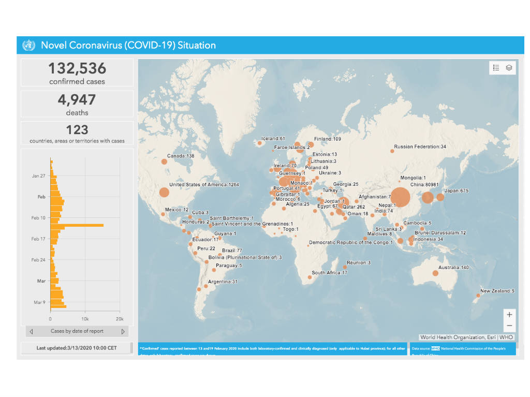Click the Peru:22 map label
The width and height of the screenshot is (530, 397).
[x=206, y=248]
